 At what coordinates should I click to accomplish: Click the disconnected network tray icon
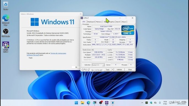[155, 103]
